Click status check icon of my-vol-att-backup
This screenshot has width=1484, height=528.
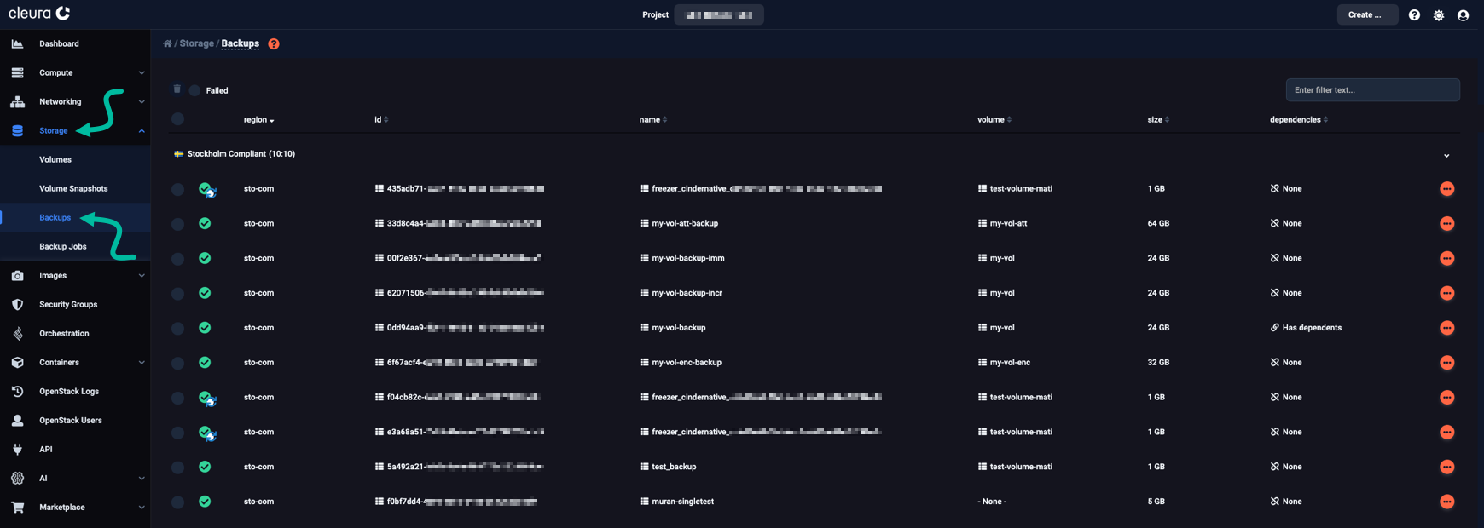point(205,223)
